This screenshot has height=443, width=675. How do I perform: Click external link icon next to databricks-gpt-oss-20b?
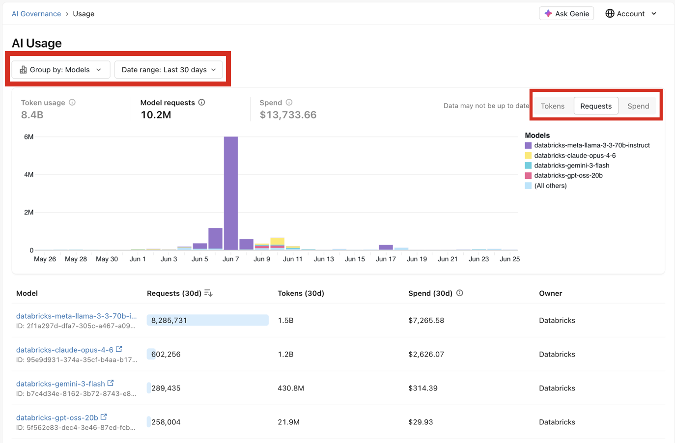click(104, 417)
